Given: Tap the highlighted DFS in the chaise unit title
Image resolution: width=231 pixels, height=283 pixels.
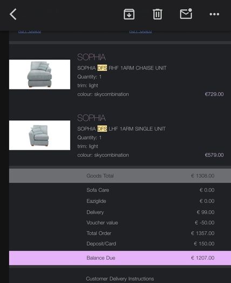Looking at the screenshot, I should (102, 68).
